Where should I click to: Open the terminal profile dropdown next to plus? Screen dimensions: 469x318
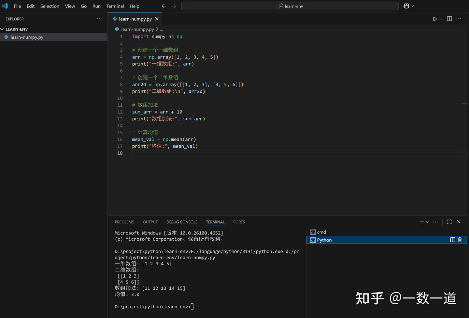point(427,222)
